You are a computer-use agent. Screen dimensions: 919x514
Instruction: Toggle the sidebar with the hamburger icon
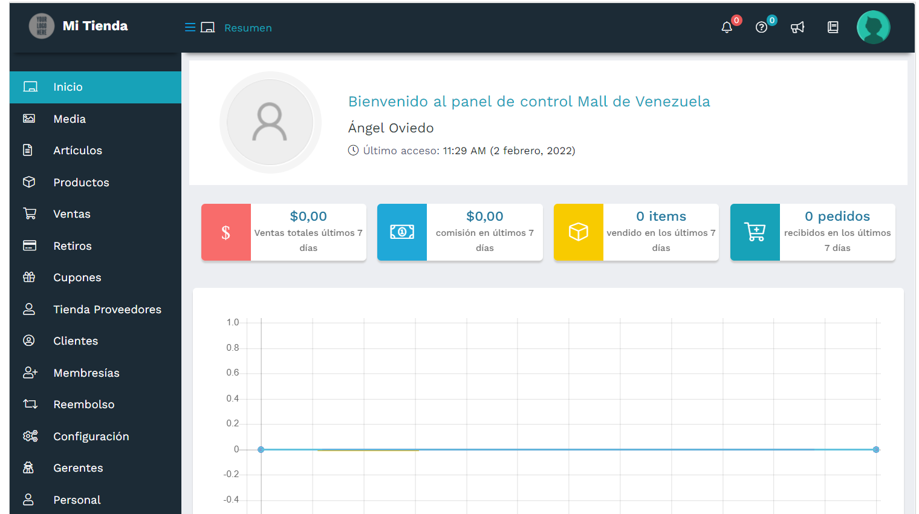(189, 27)
